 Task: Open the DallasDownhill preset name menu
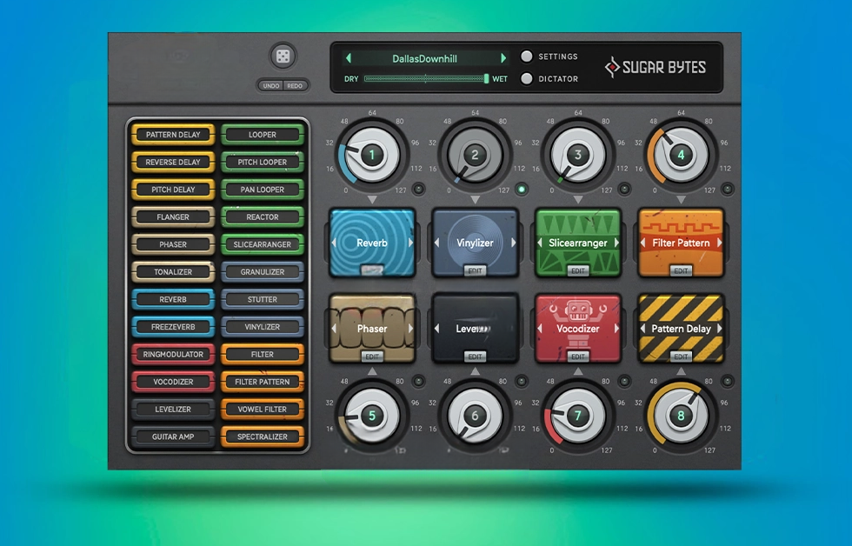pyautogui.click(x=424, y=58)
